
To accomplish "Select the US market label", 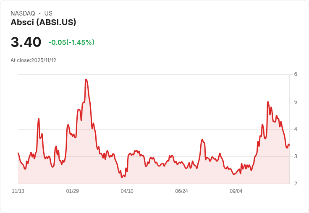I will (48, 13).
